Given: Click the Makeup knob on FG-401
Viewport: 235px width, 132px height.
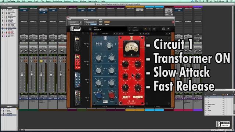Looking at the screenshot, I should click(125, 88).
